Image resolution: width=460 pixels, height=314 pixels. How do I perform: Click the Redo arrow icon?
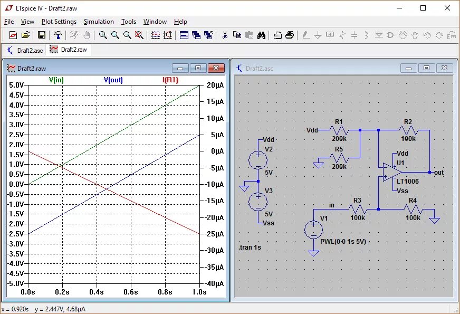439,35
